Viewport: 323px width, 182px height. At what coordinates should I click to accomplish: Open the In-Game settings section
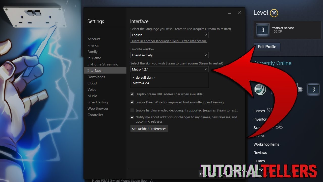(94, 58)
